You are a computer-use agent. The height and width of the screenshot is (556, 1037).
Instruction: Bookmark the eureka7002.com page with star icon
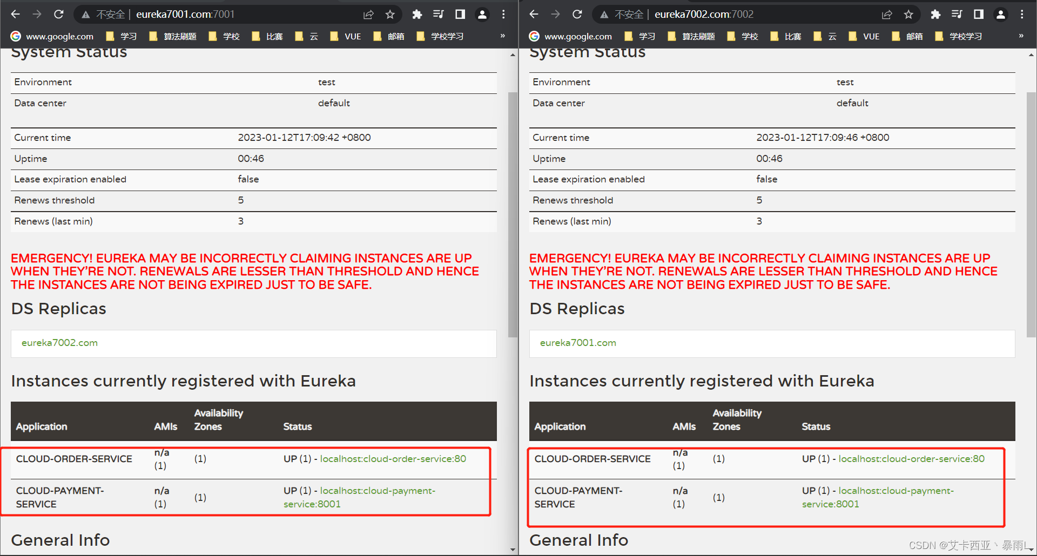click(x=908, y=15)
